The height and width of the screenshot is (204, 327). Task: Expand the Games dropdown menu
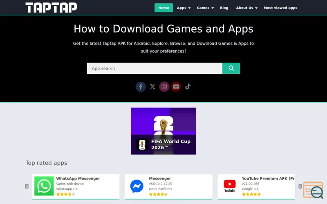pos(205,8)
